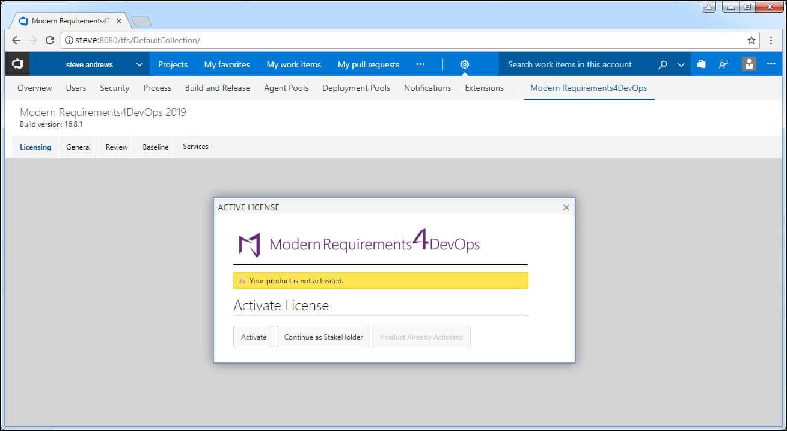Open Deployment Pools tab
This screenshot has height=431, width=787.
356,88
